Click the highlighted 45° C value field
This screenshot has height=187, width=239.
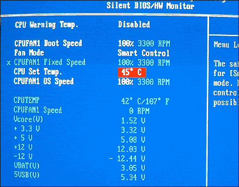tap(132, 72)
